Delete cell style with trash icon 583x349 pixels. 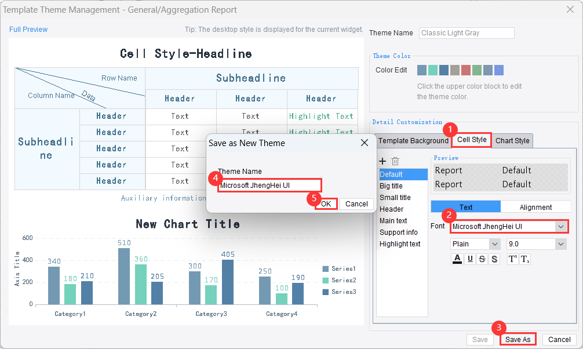point(395,161)
